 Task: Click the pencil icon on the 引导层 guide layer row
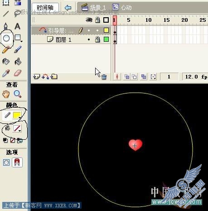pos(81,30)
